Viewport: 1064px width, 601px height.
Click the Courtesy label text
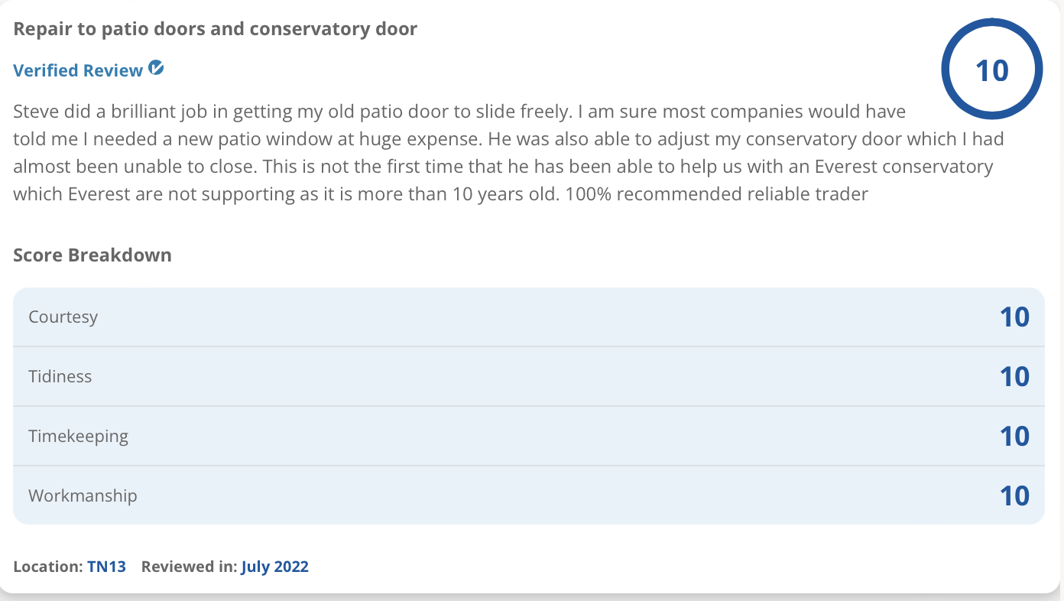pos(63,317)
